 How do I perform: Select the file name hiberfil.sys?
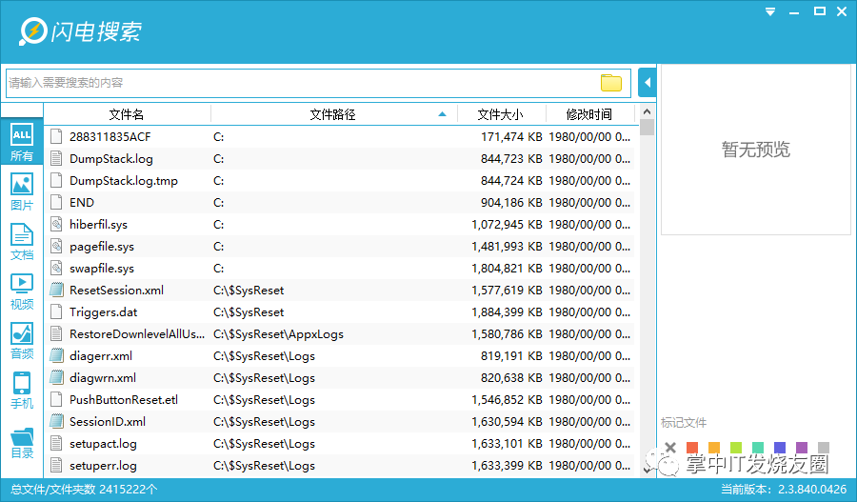98,225
